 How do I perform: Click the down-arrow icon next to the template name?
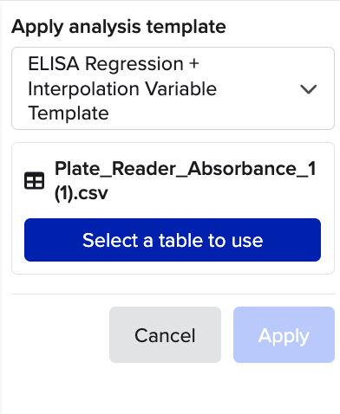click(x=309, y=89)
